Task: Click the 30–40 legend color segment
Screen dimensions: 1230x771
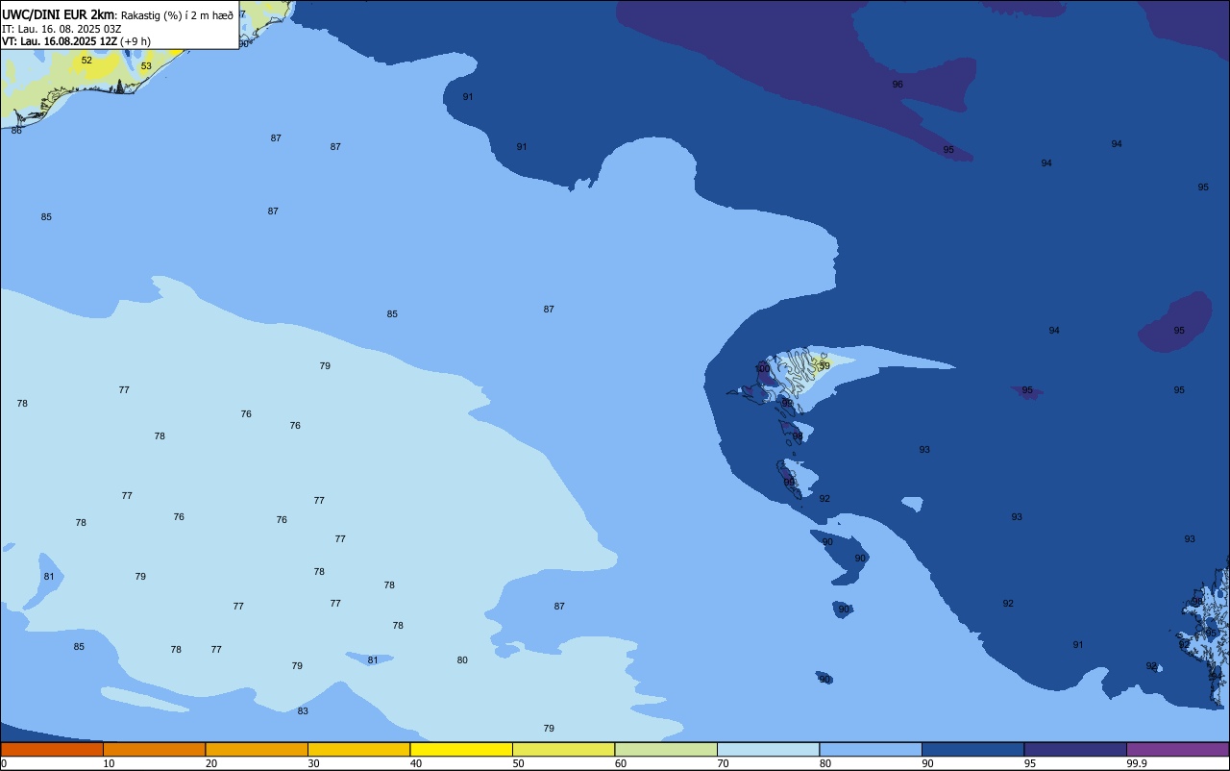Action: [358, 749]
